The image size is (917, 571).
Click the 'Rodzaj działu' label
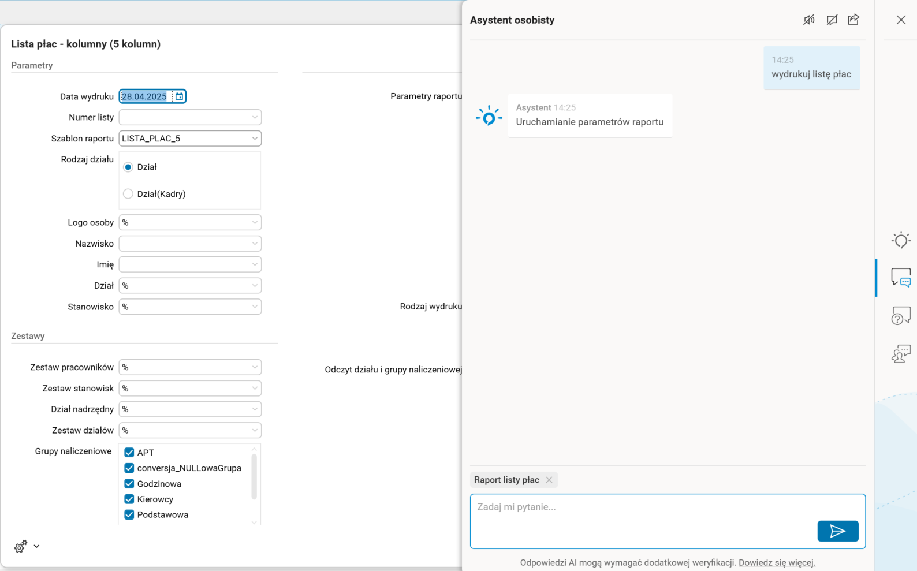point(87,159)
